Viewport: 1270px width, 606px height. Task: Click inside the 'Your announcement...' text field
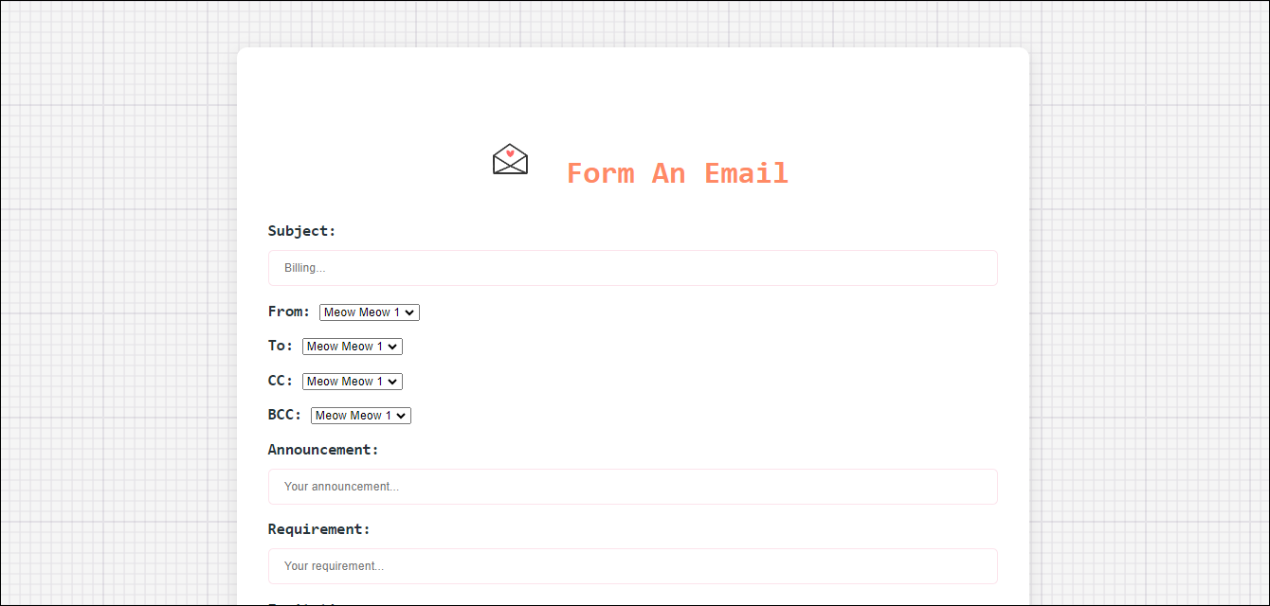632,486
